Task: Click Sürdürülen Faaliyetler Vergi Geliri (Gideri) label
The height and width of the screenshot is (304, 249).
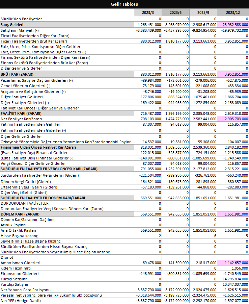Action: [40, 175]
